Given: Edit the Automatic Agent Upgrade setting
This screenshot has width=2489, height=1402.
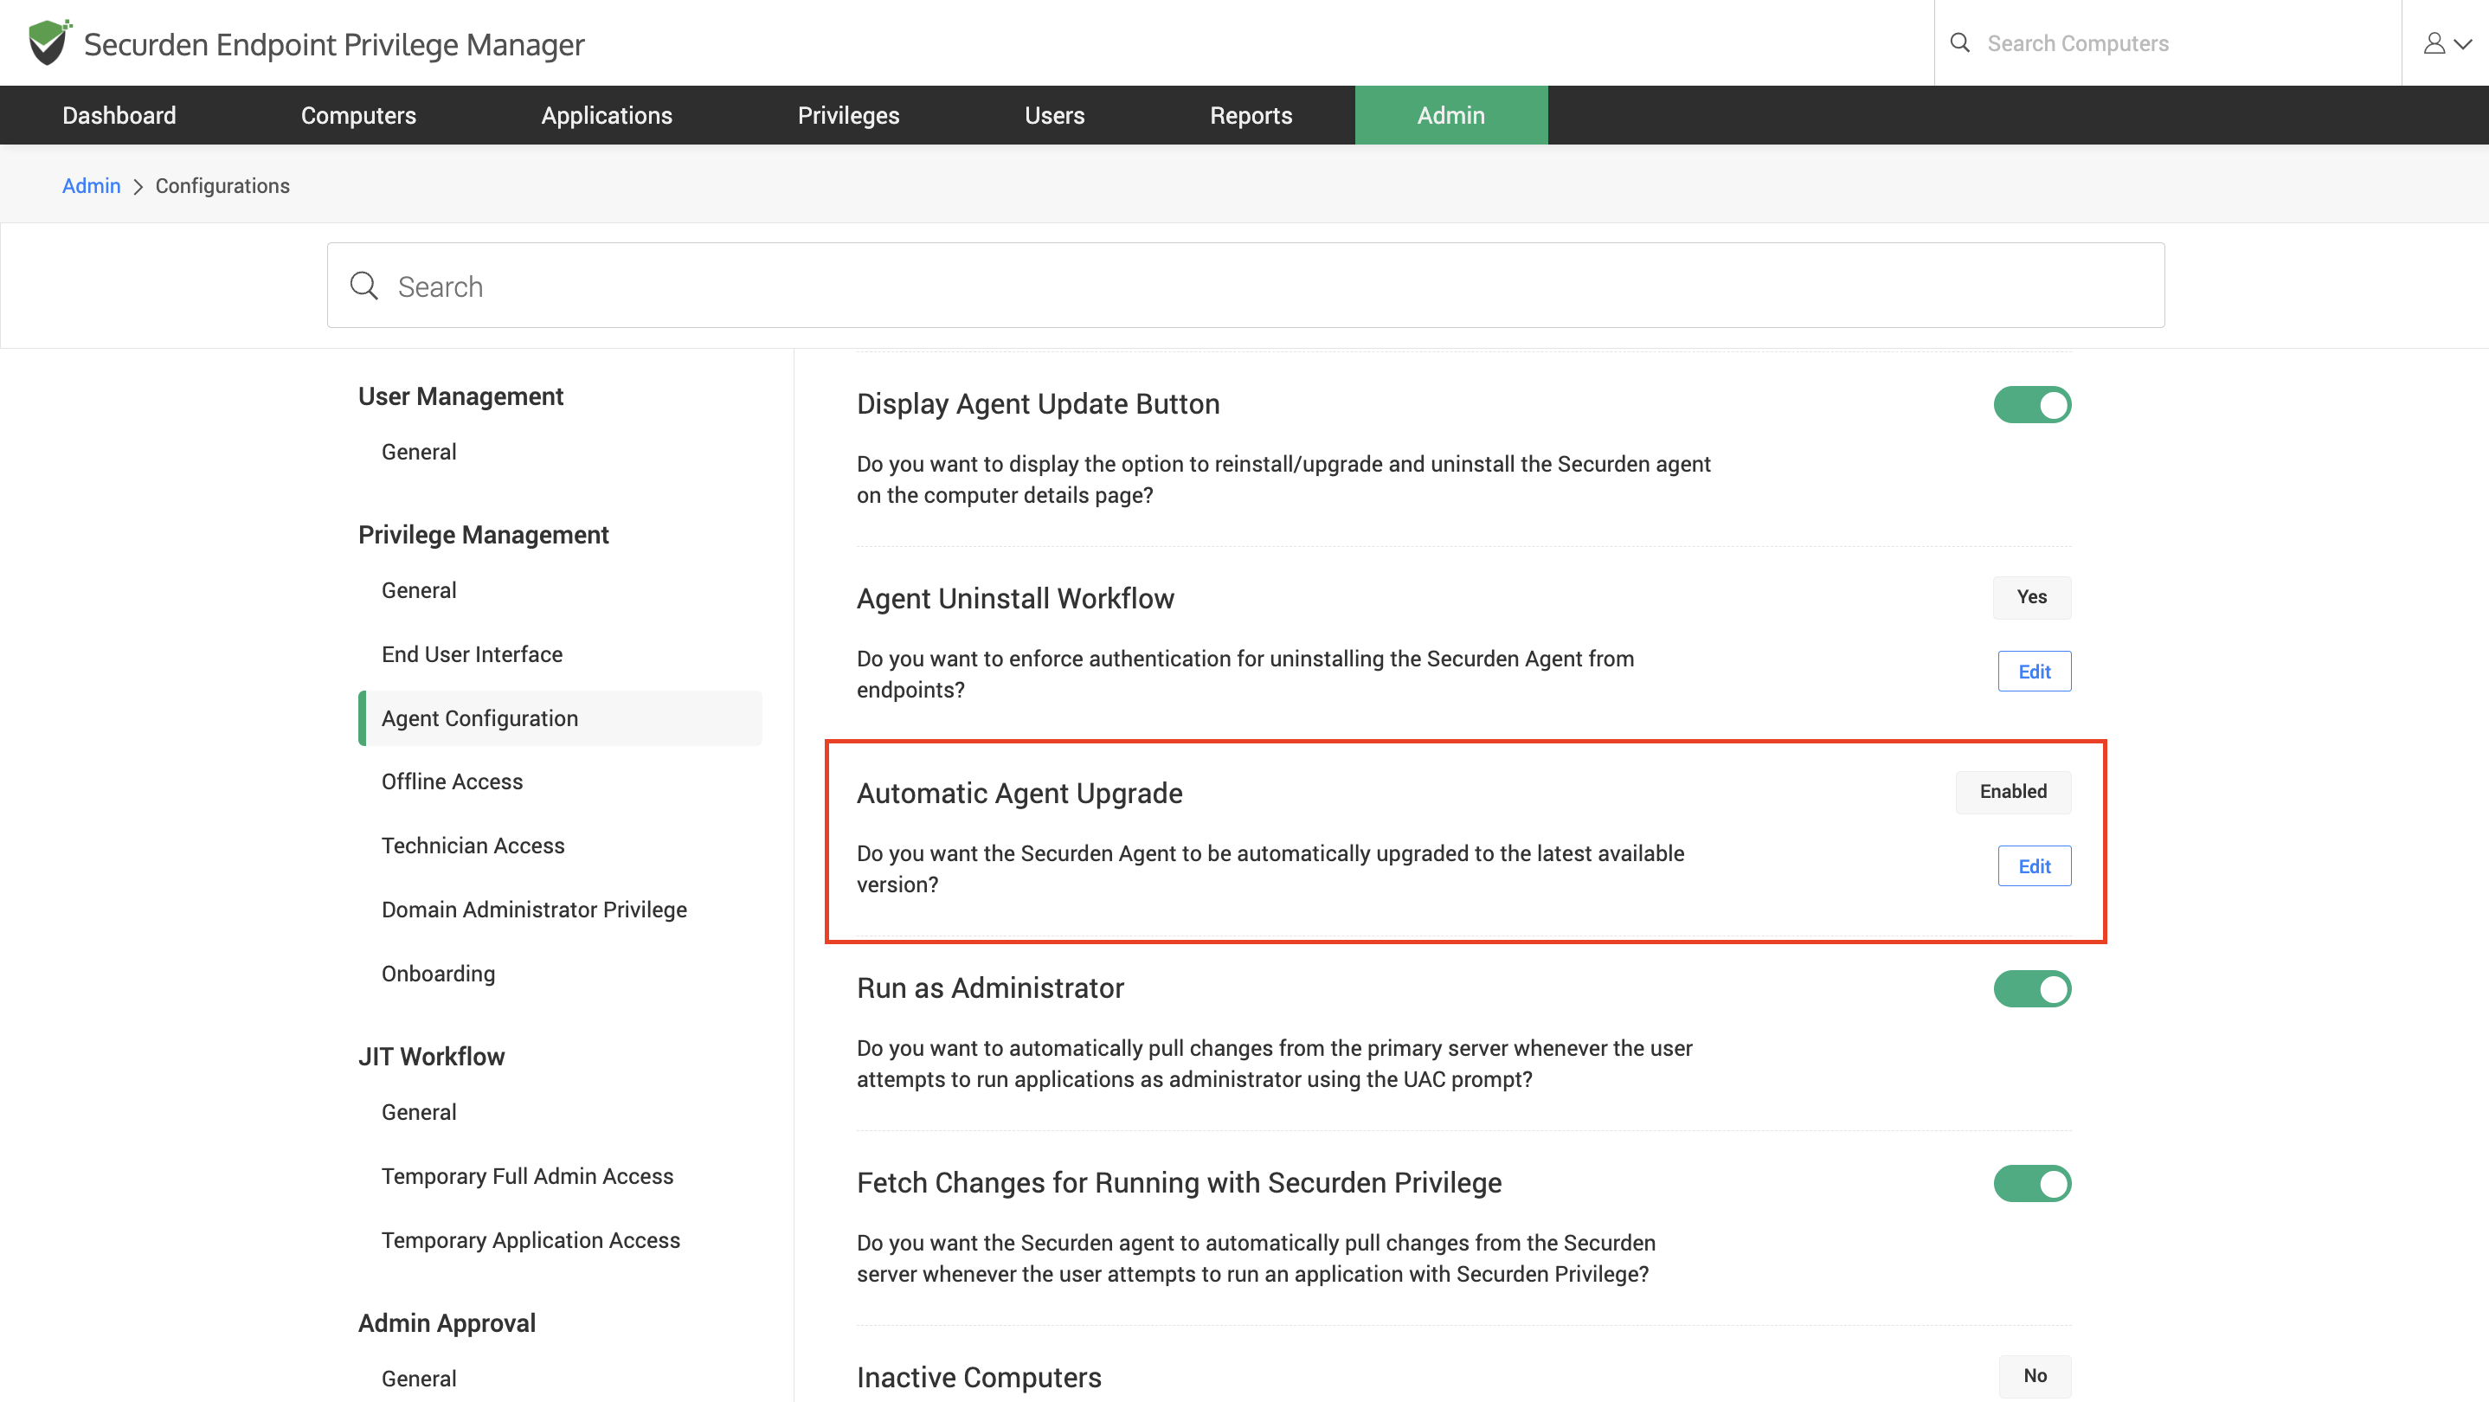Looking at the screenshot, I should click(x=2034, y=866).
